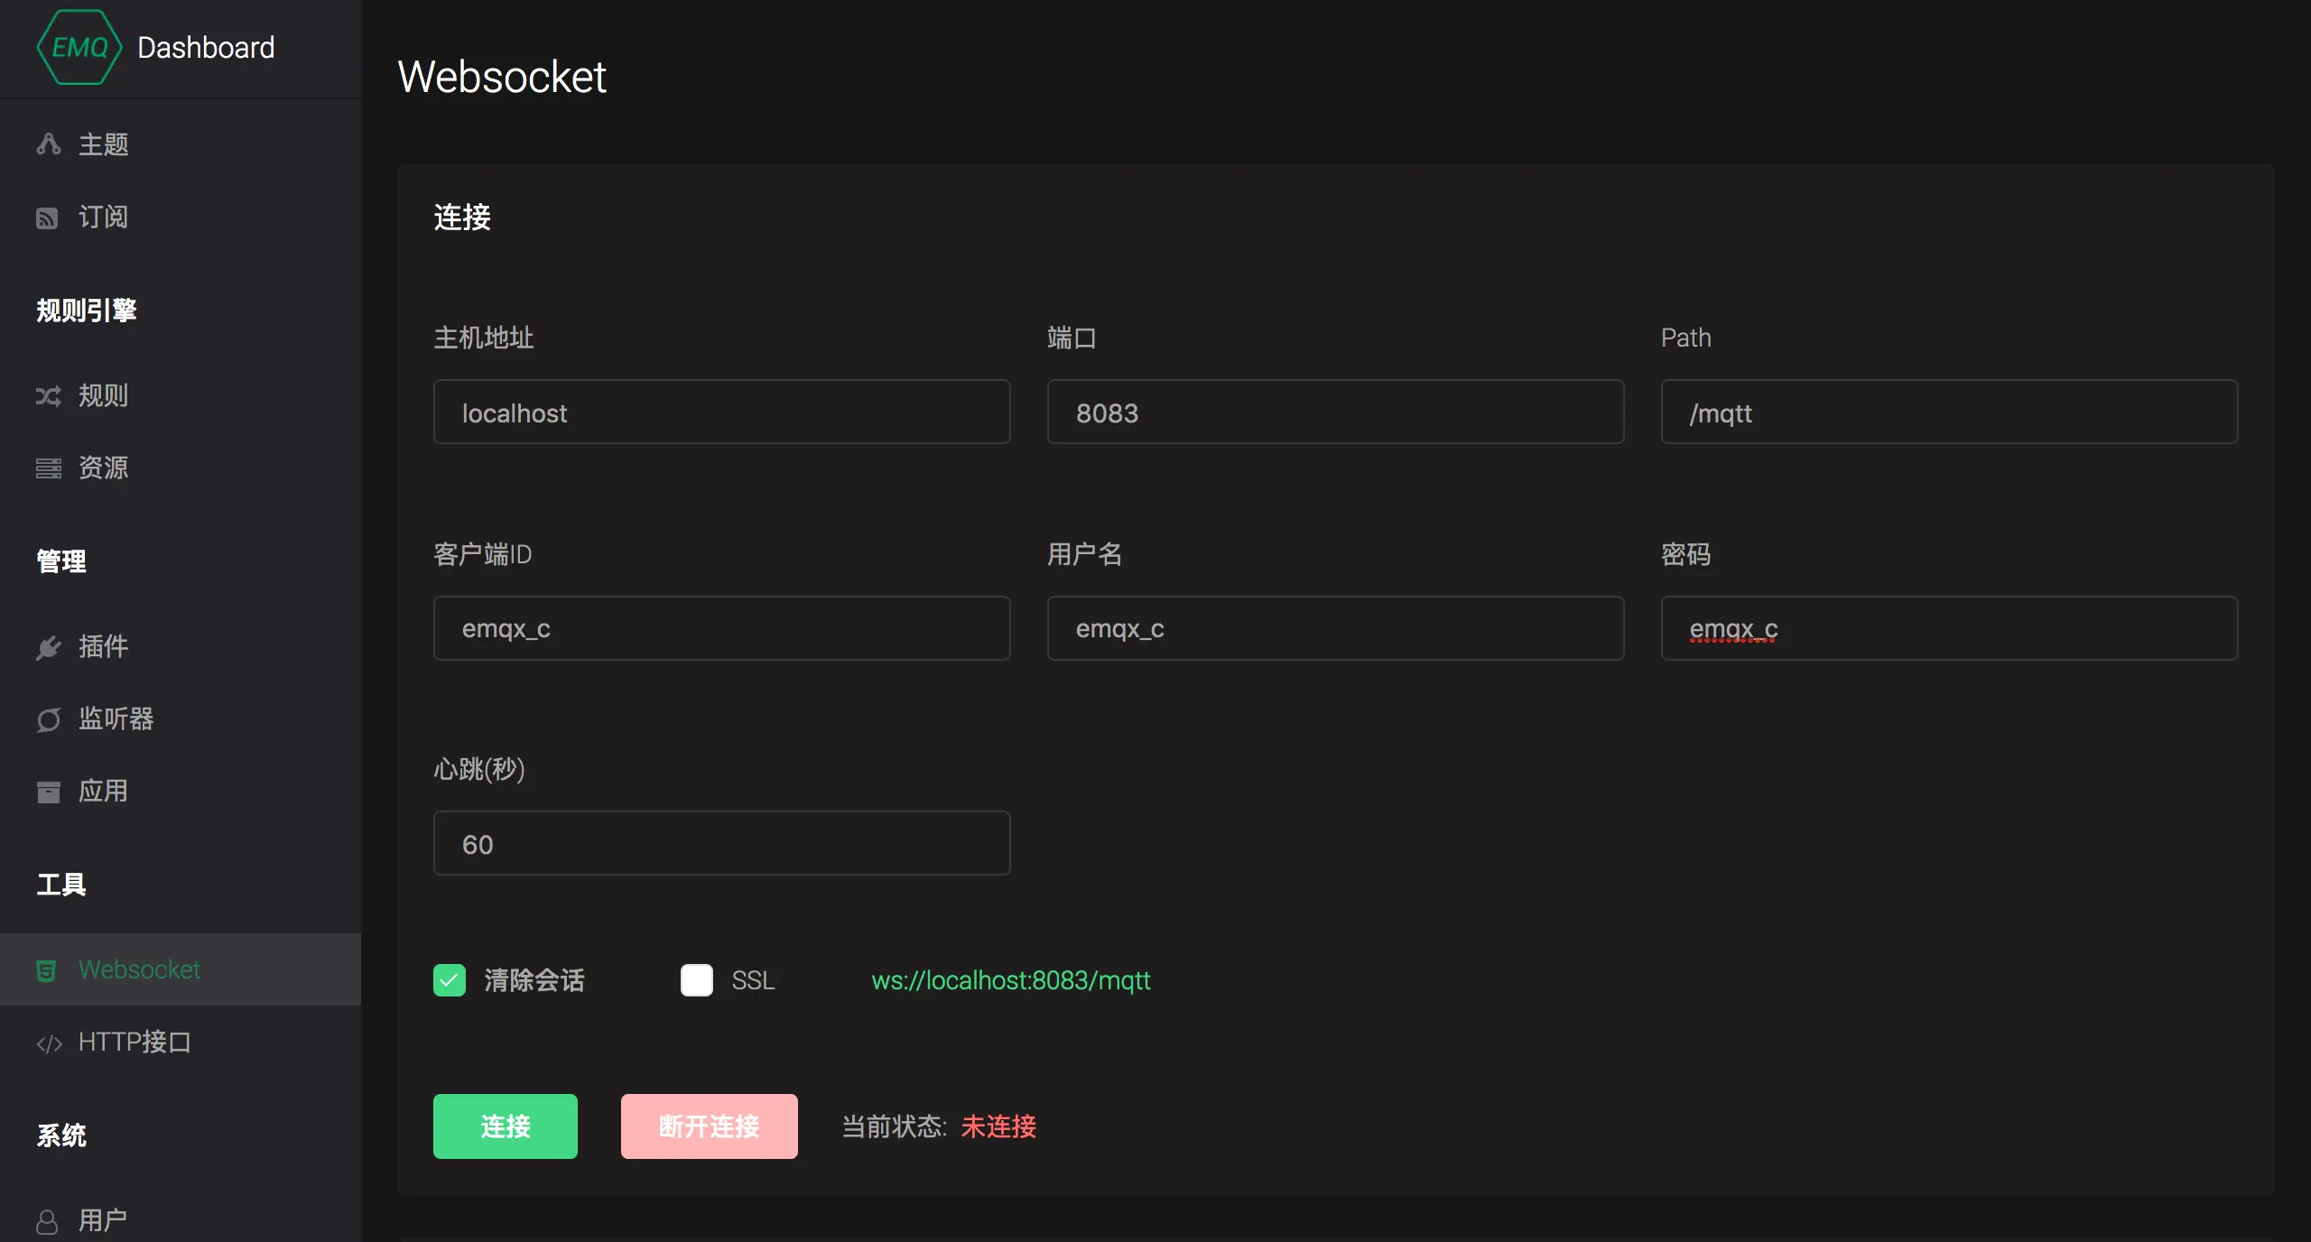This screenshot has width=2311, height=1242.
Task: Click the HTTP接口 code bracket icon
Action: tap(49, 1043)
